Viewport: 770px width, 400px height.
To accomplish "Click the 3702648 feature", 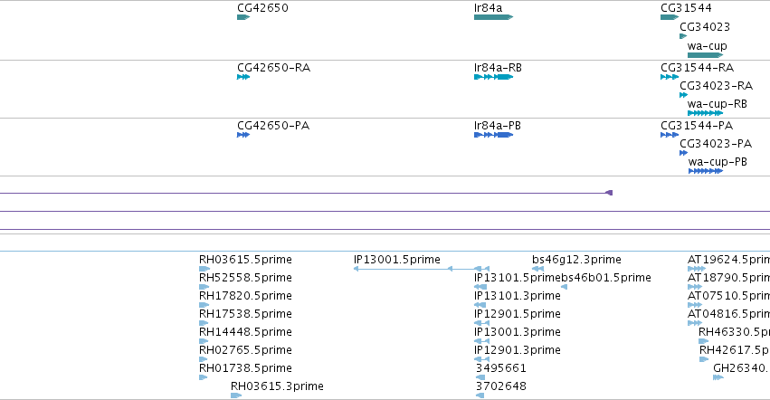I will (x=480, y=395).
